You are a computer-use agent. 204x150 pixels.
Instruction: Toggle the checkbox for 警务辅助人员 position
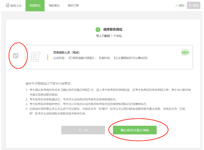16,56
